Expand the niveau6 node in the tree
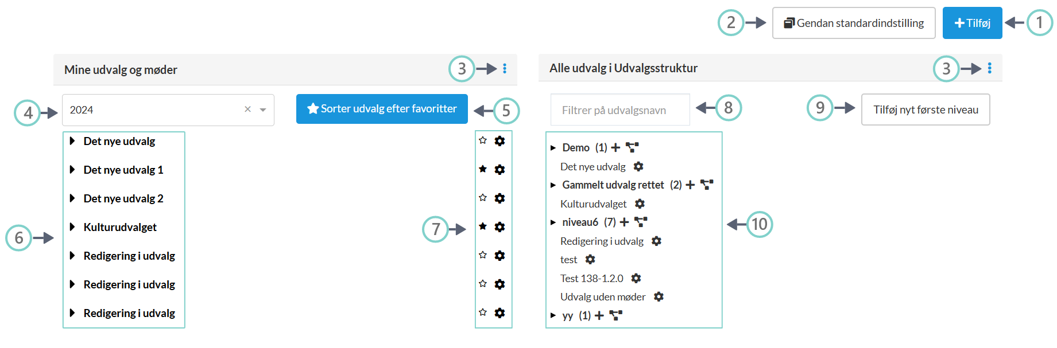Viewport: 1057px width, 348px height. click(553, 222)
